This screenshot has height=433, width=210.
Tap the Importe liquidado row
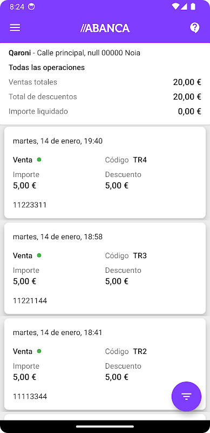(x=105, y=111)
